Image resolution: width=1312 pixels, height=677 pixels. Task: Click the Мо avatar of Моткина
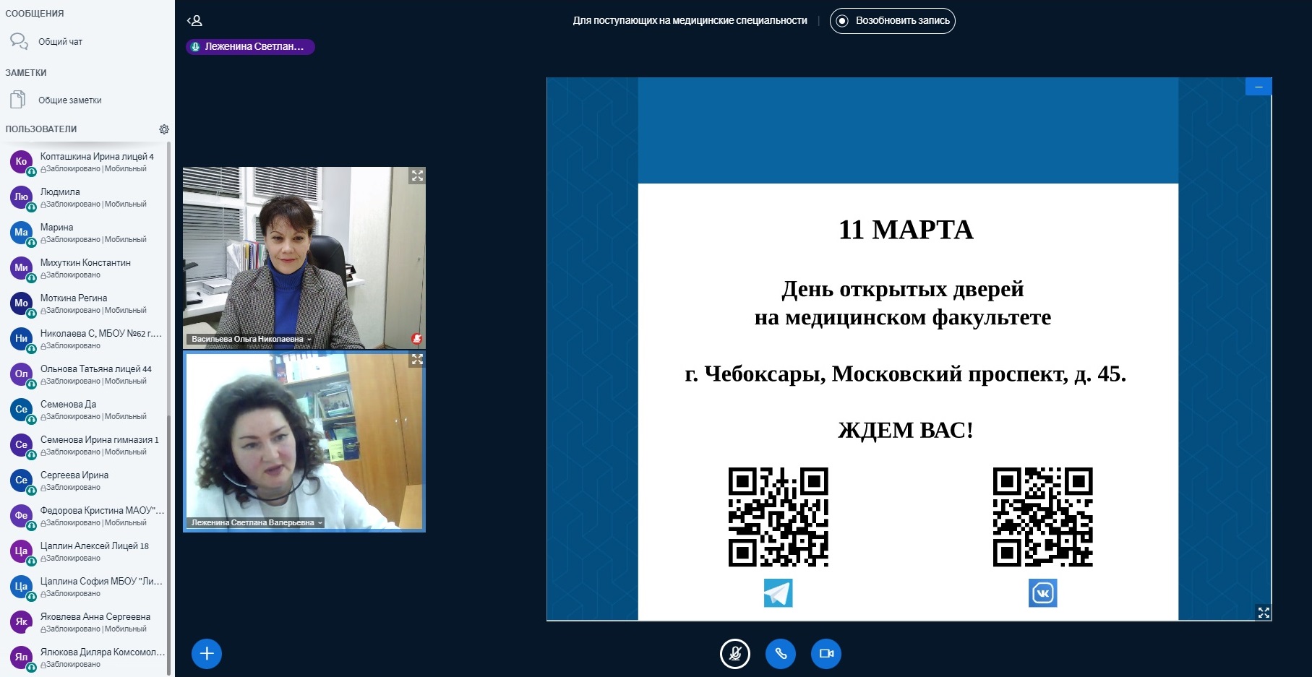(21, 303)
